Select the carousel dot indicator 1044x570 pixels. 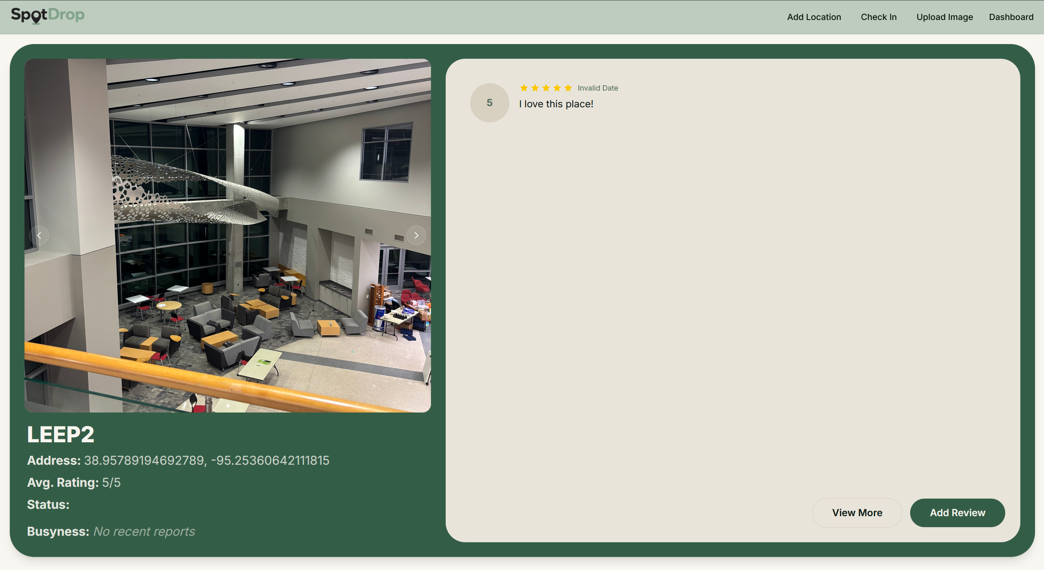[x=228, y=406]
